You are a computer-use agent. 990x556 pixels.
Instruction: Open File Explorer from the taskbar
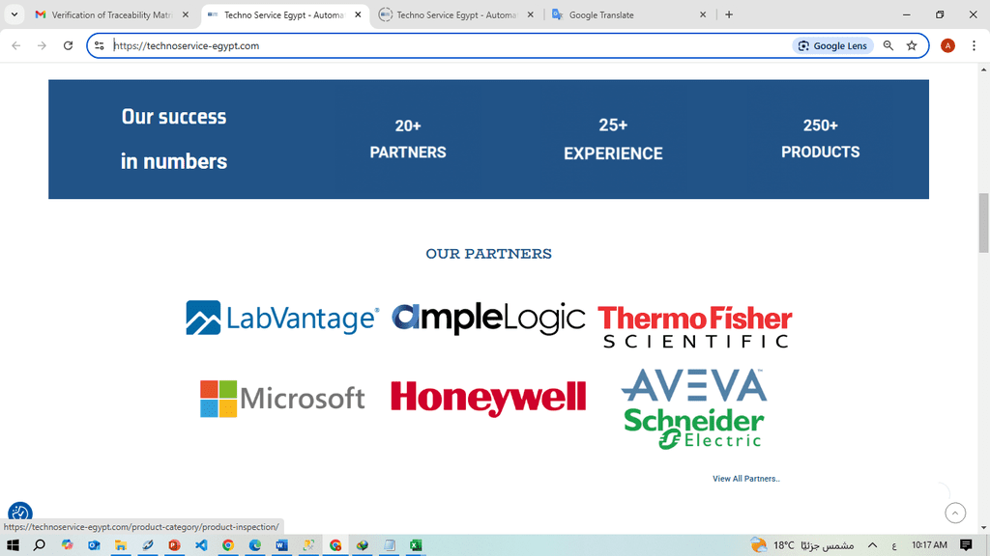121,545
